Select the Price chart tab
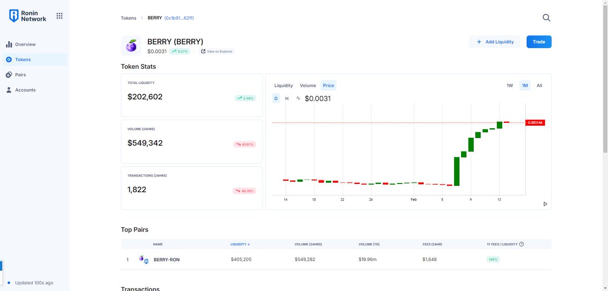 click(x=328, y=86)
